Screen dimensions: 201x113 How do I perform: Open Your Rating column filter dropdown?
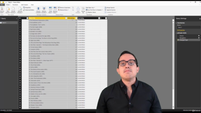point(99,18)
